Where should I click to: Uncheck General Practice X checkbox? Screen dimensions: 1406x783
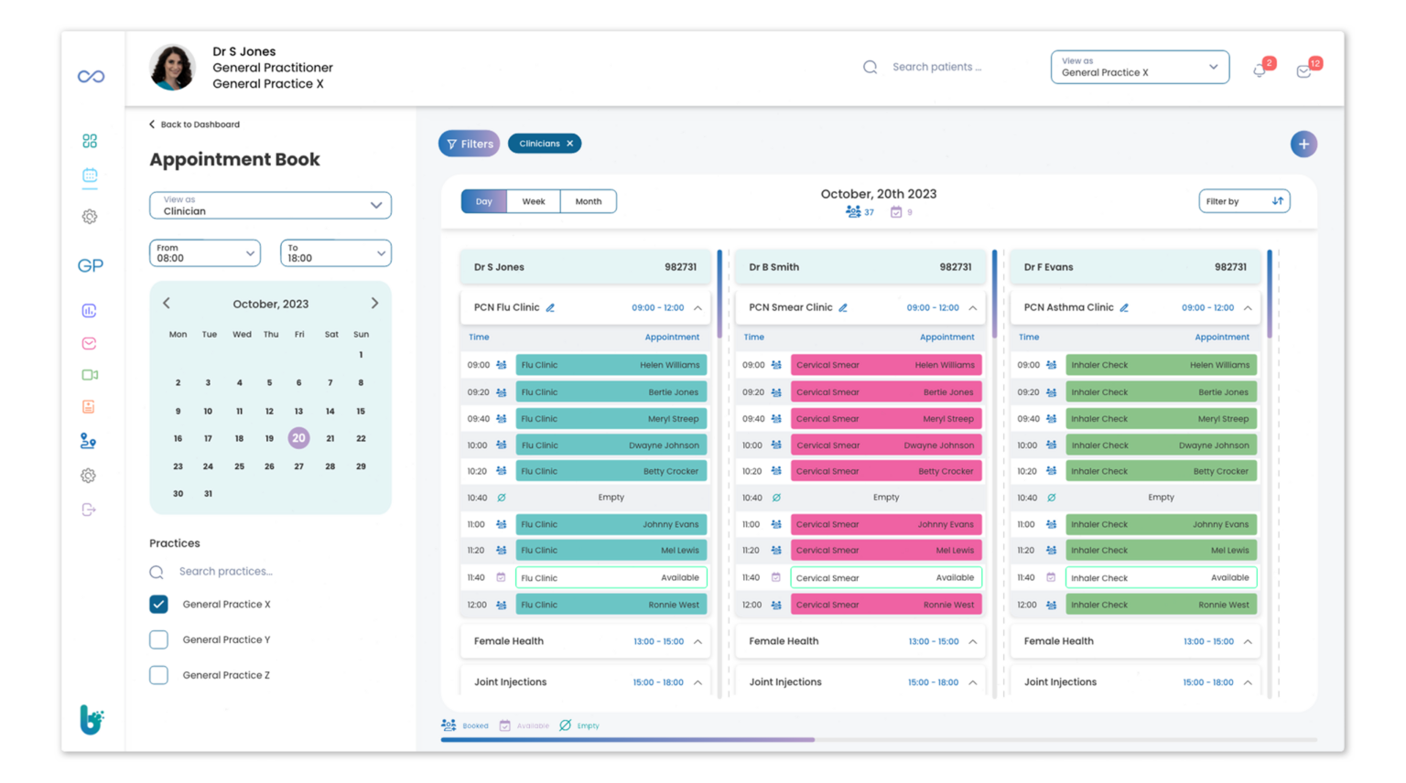(158, 604)
